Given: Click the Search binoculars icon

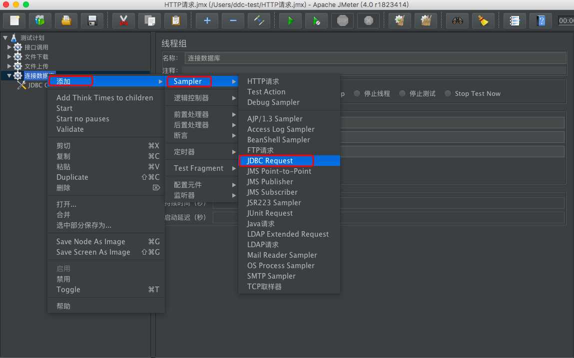Looking at the screenshot, I should pyautogui.click(x=457, y=20).
